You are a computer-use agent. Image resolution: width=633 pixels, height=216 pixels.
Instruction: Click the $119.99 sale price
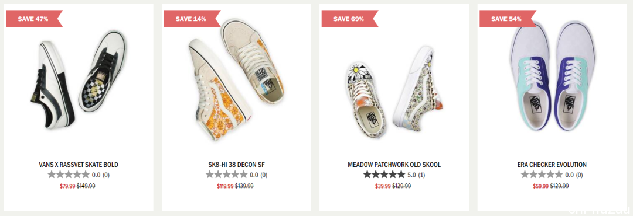(x=225, y=186)
